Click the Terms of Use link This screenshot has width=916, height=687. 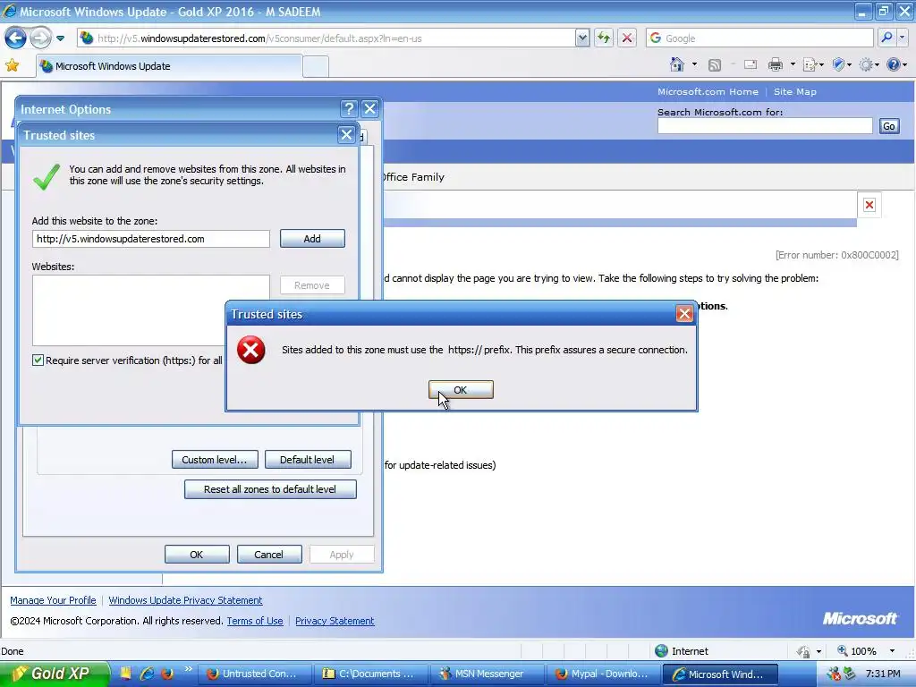point(255,621)
